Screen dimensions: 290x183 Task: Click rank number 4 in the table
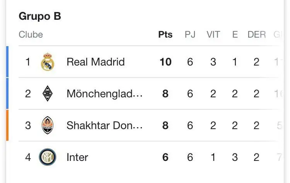pos(28,157)
